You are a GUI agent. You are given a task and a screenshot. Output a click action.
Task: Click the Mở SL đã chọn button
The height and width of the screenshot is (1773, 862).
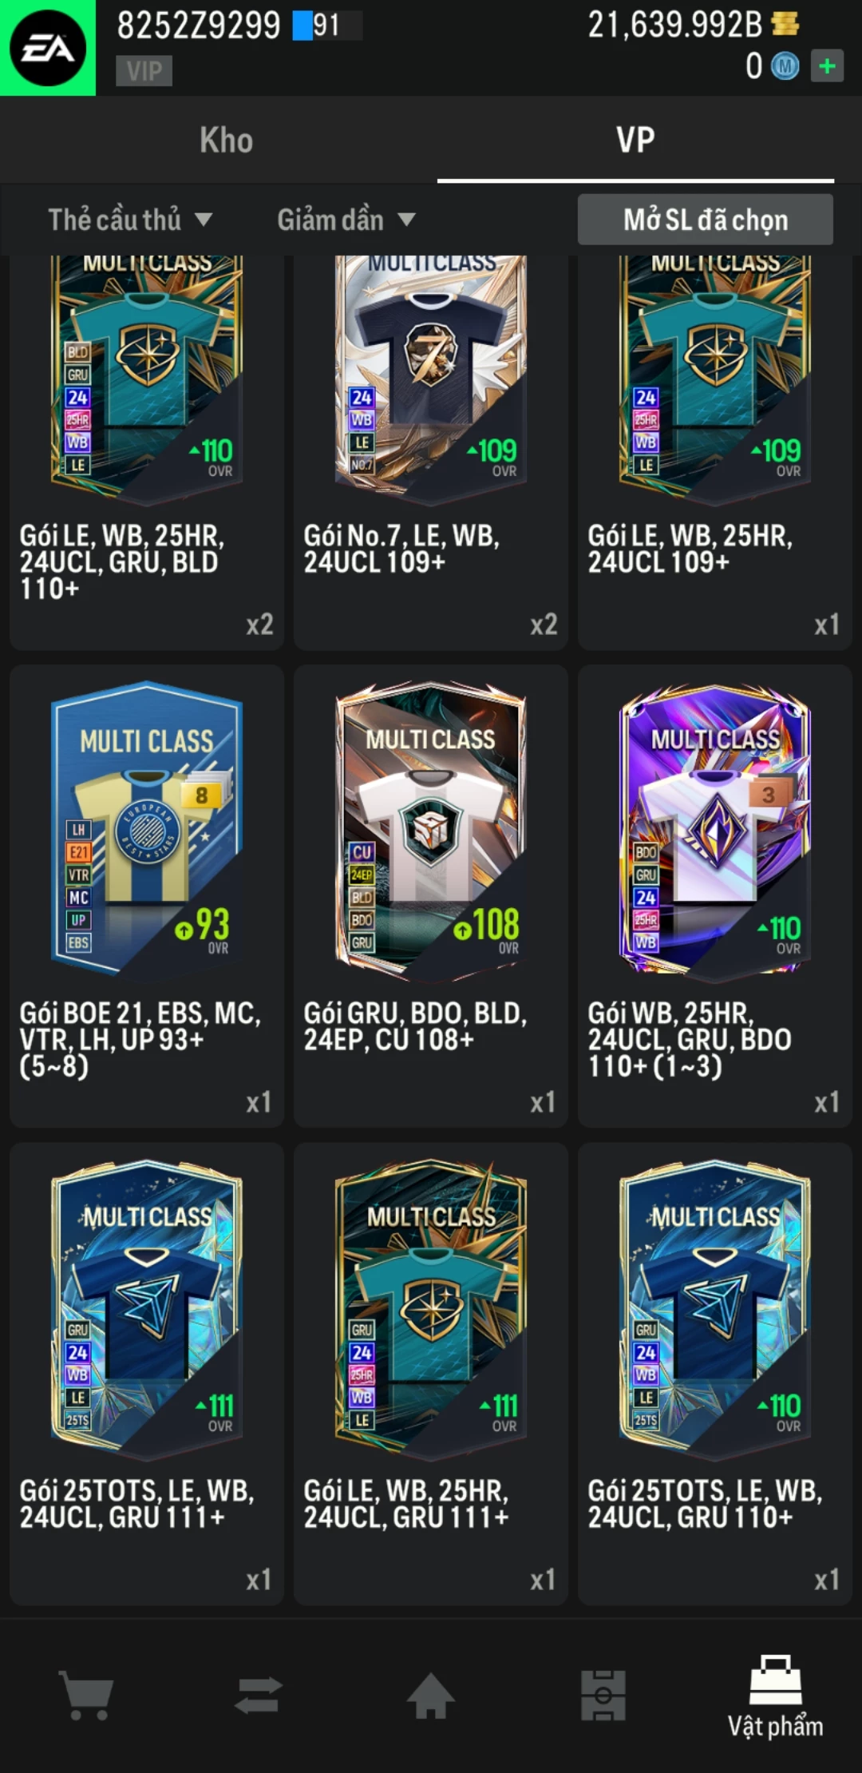[x=706, y=220]
